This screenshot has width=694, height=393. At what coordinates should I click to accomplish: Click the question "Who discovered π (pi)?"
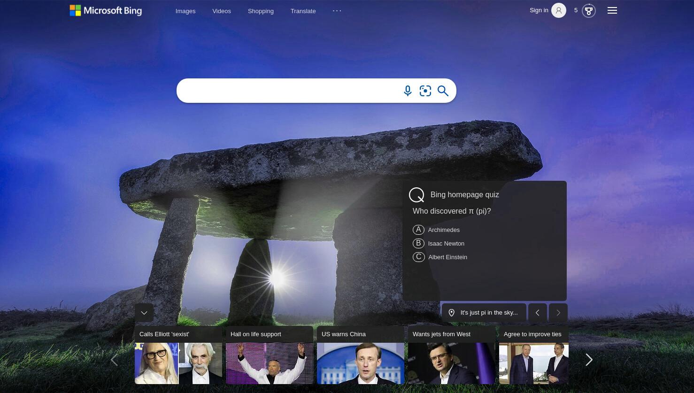[x=452, y=211]
